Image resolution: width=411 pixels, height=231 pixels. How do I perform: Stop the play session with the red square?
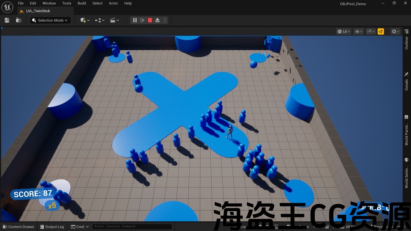pyautogui.click(x=150, y=20)
